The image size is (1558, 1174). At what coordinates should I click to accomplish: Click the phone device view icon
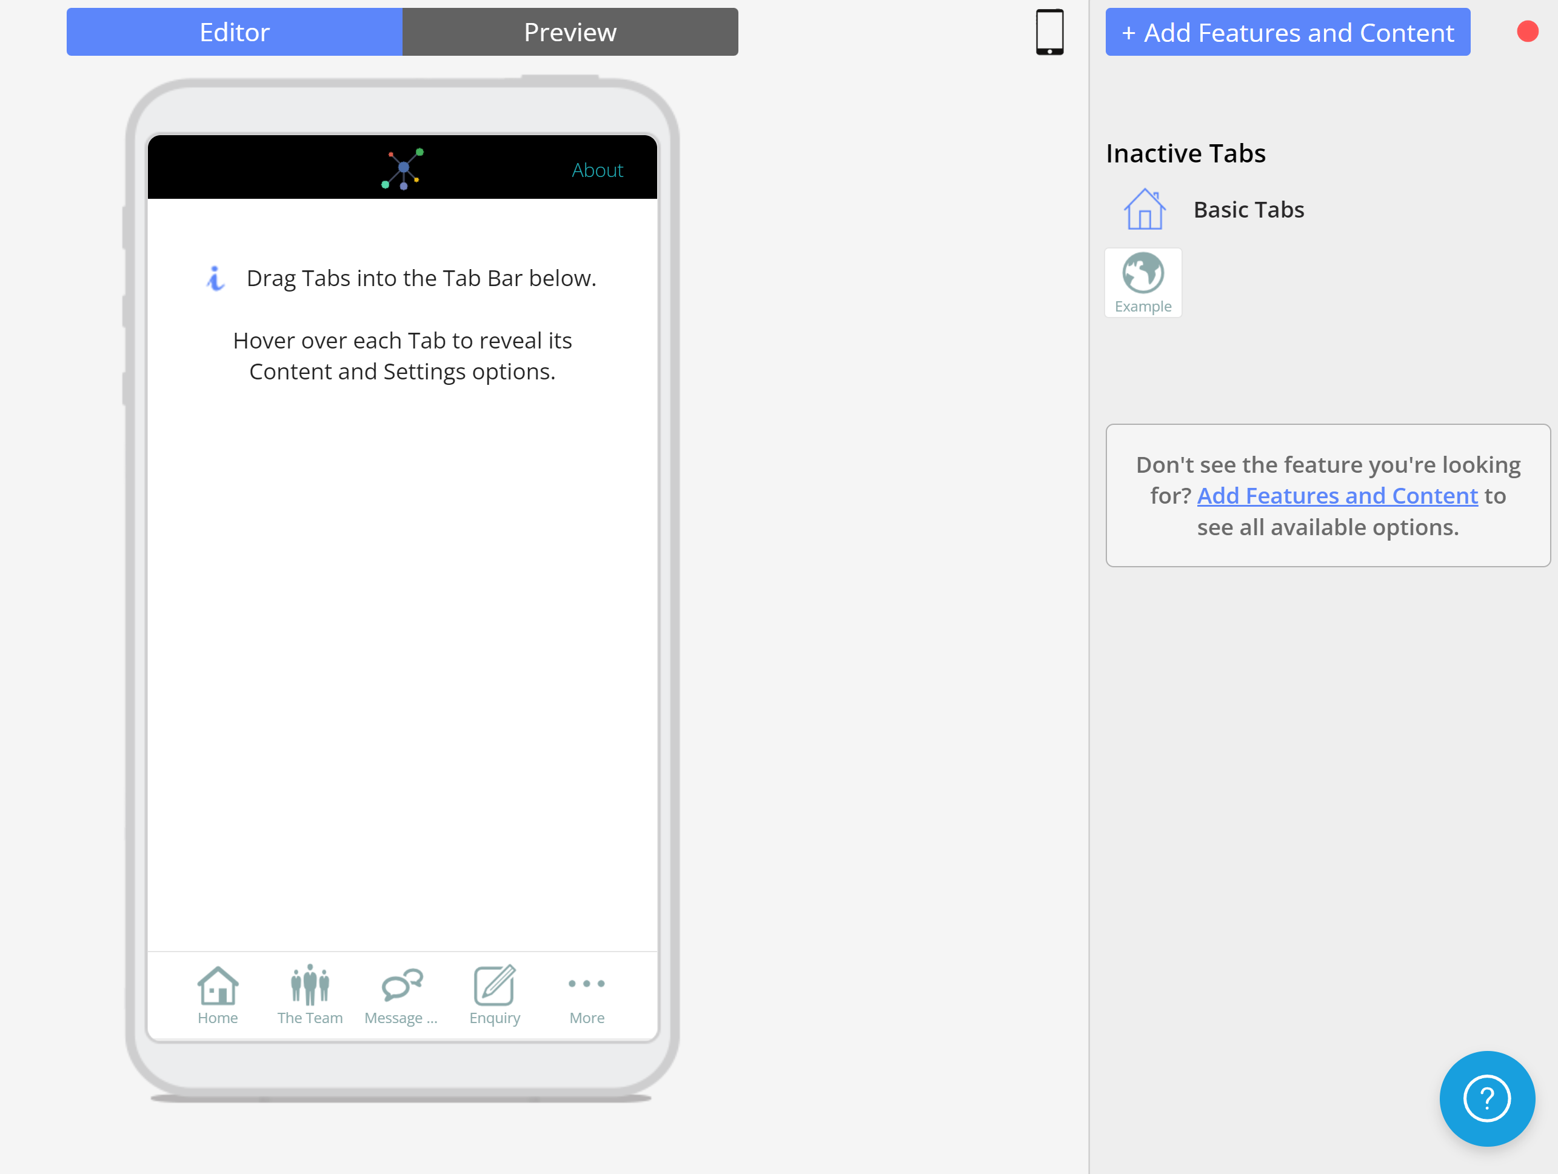click(x=1049, y=32)
